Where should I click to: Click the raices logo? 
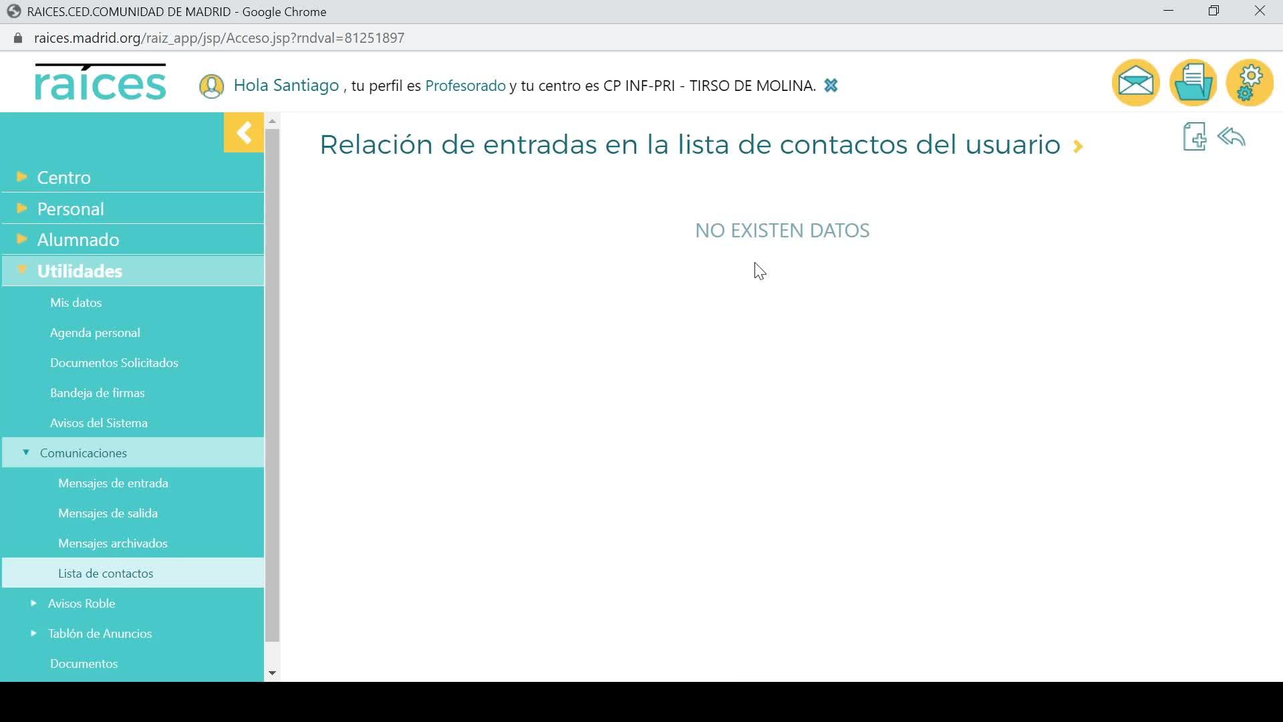[x=100, y=83]
